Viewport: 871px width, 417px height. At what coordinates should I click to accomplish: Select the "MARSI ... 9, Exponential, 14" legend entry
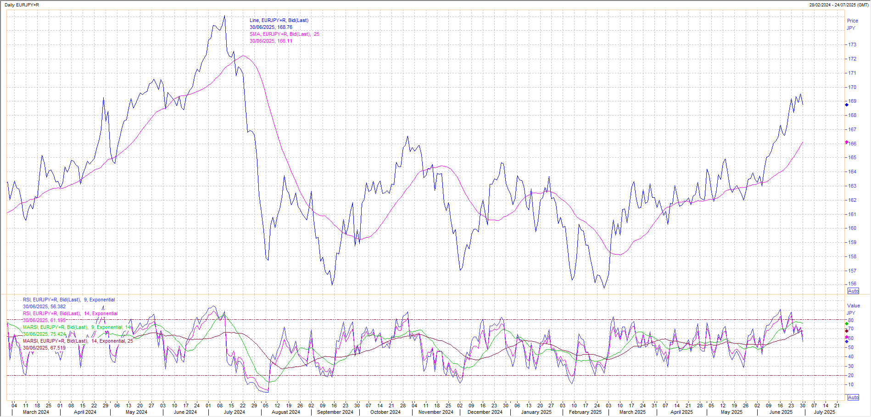click(77, 327)
